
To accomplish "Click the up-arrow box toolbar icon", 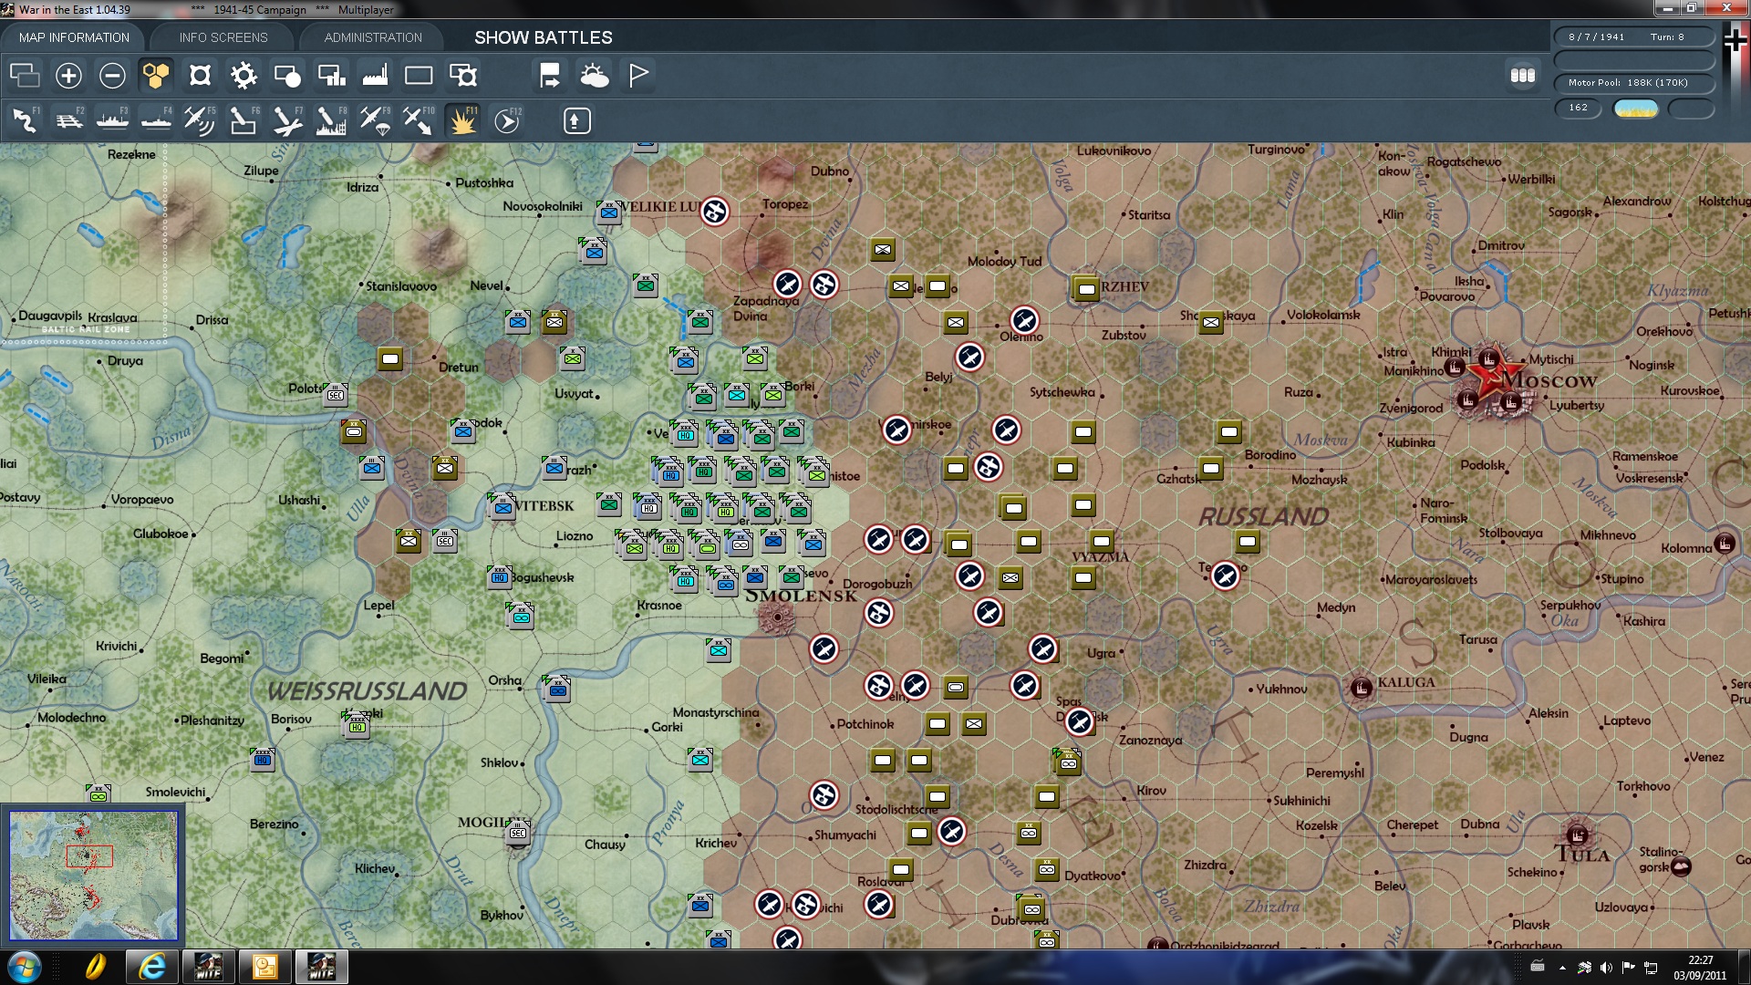I will click(x=576, y=120).
